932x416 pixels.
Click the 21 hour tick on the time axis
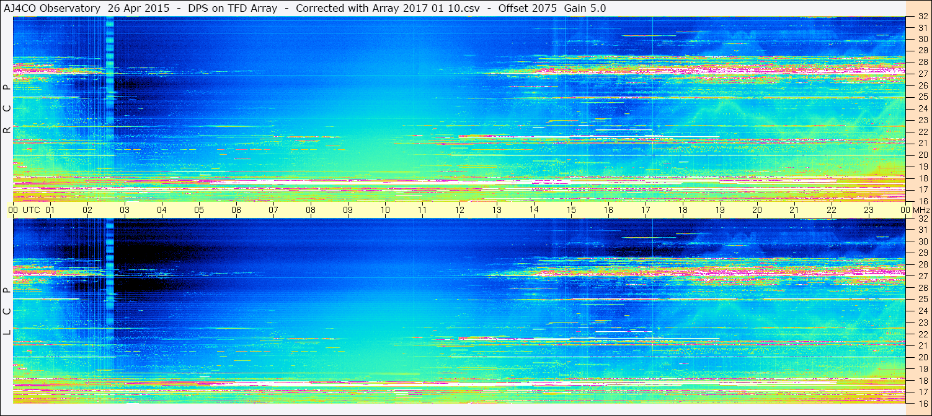(x=794, y=210)
